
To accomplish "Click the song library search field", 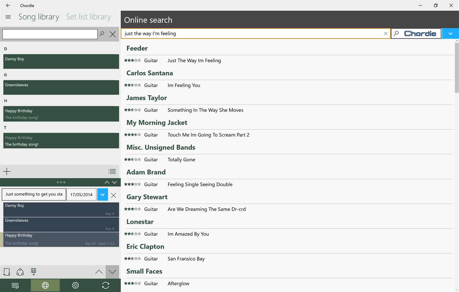I will 50,34.
